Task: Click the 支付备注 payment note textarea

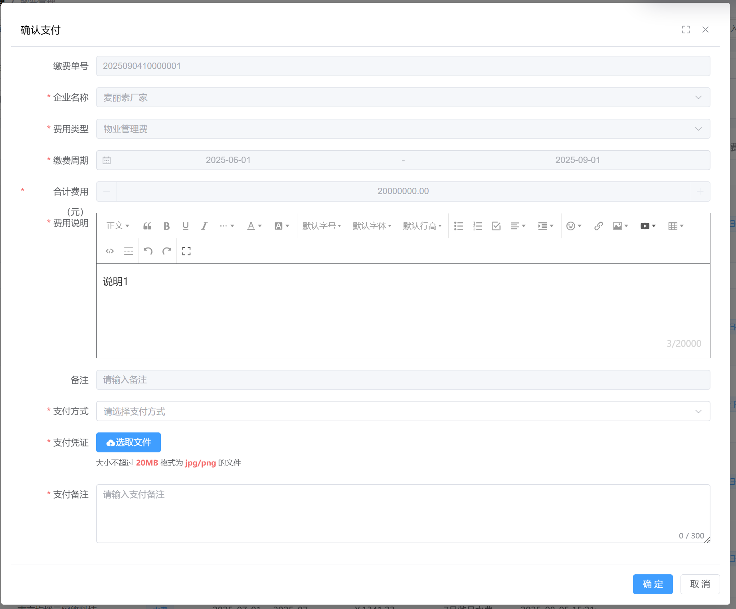Action: coord(403,513)
